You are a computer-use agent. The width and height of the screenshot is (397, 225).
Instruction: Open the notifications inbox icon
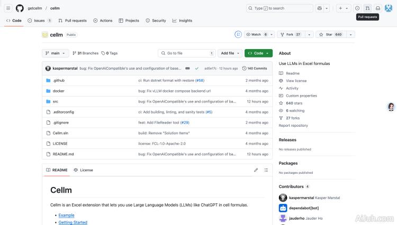(378, 8)
